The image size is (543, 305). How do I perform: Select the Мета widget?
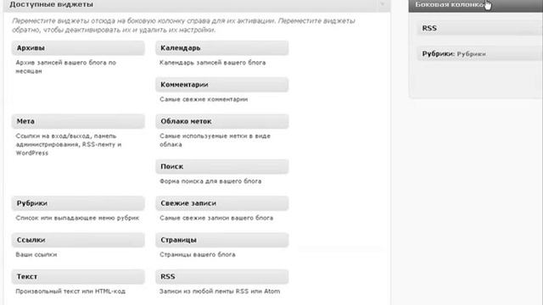click(78, 121)
